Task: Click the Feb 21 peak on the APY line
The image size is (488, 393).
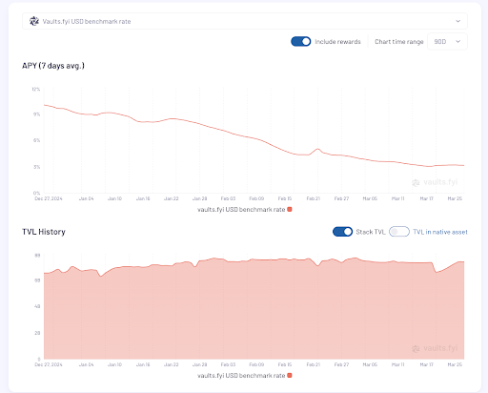Action: pos(317,149)
